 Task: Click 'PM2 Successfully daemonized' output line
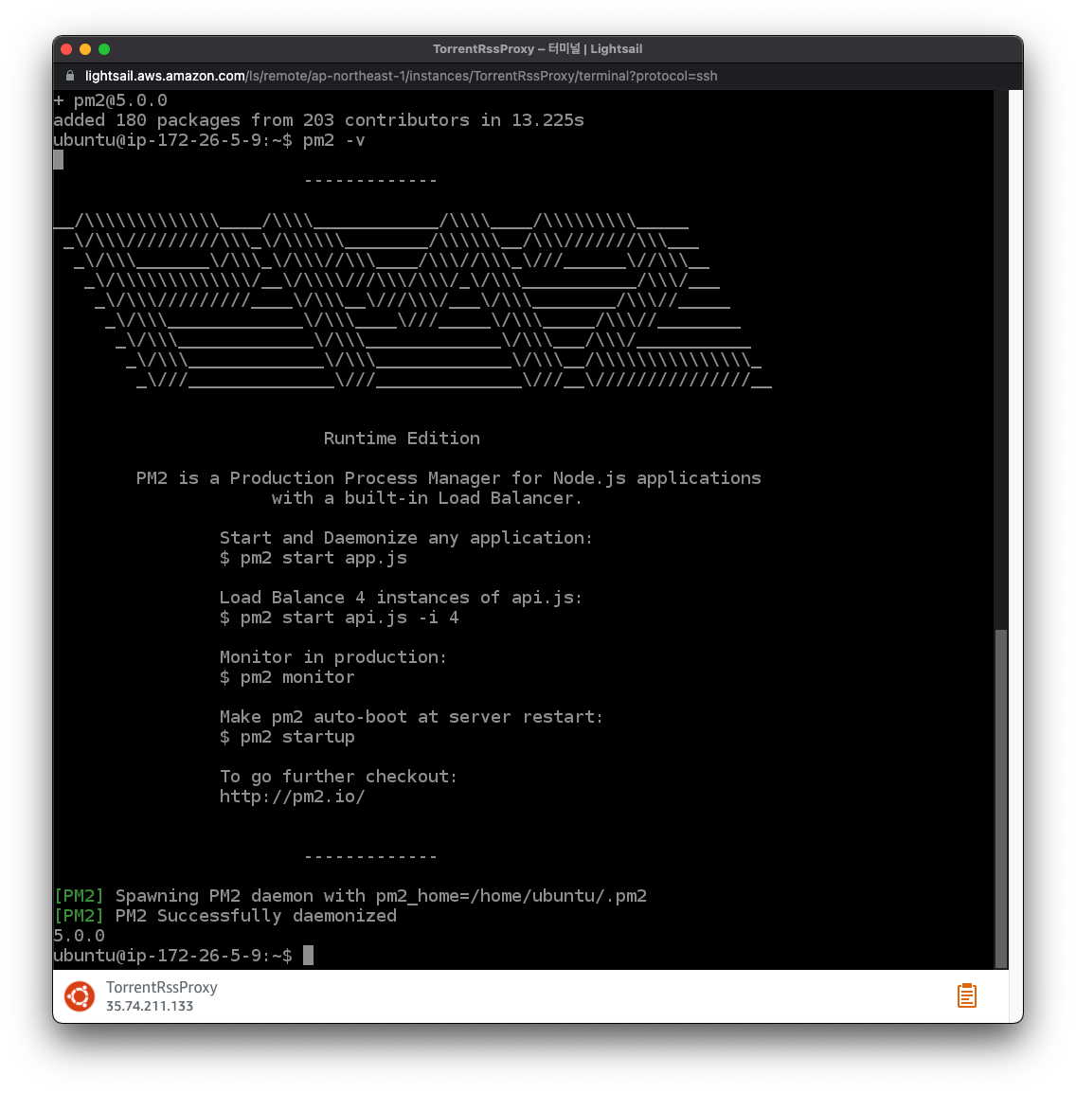pos(225,916)
